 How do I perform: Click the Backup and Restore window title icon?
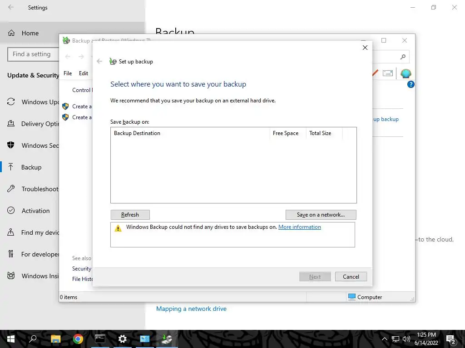(x=66, y=40)
